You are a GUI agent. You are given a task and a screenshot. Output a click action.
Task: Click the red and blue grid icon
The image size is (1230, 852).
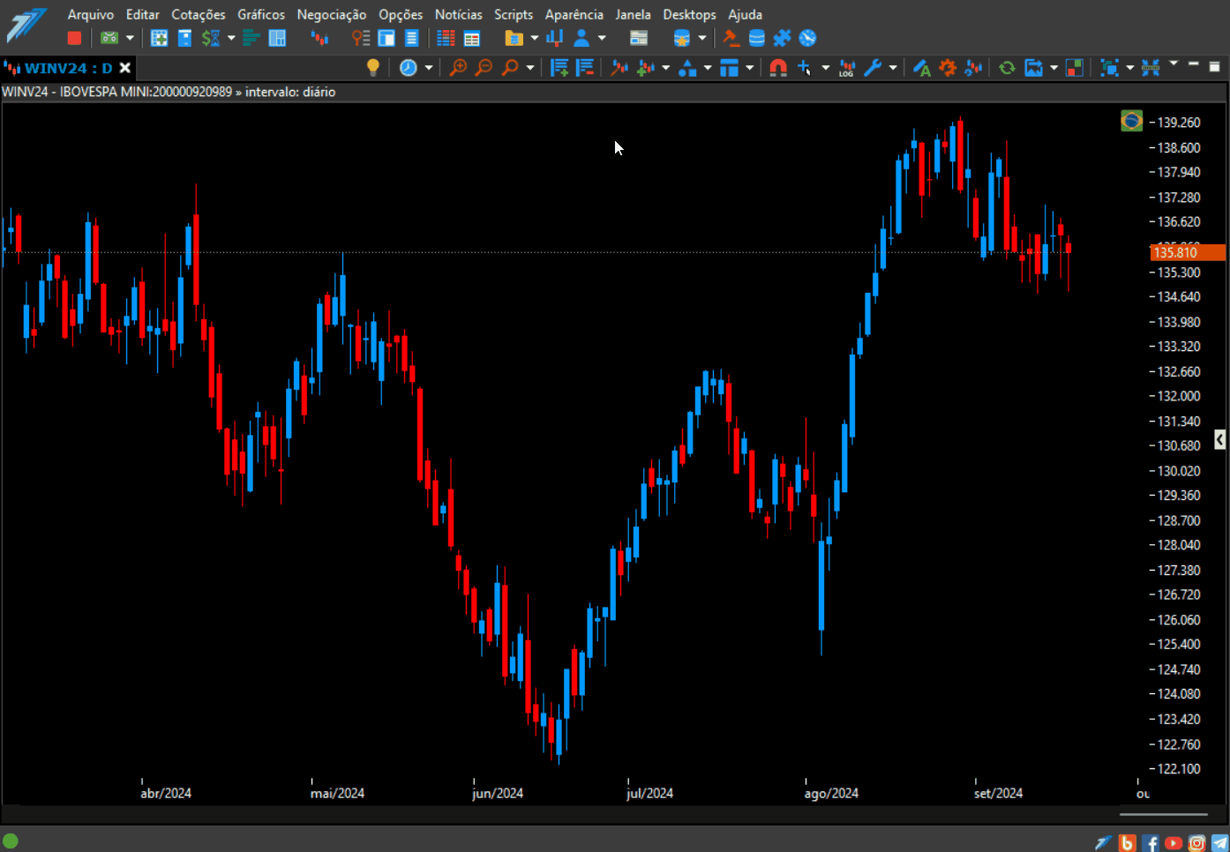(446, 38)
